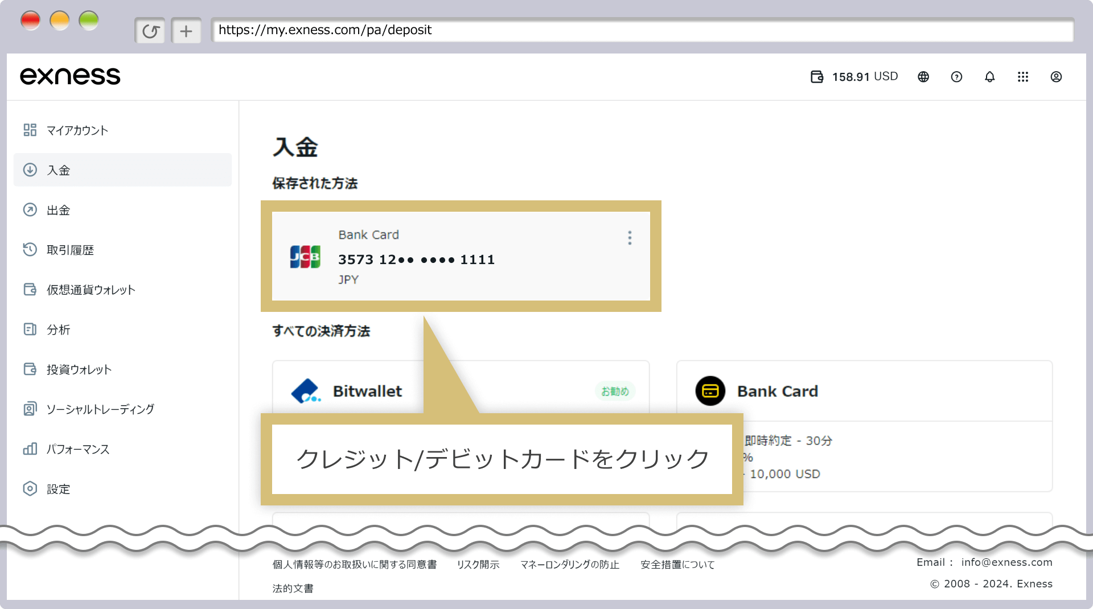Select 取引履歴 in the sidebar
1093x609 pixels.
pos(122,249)
